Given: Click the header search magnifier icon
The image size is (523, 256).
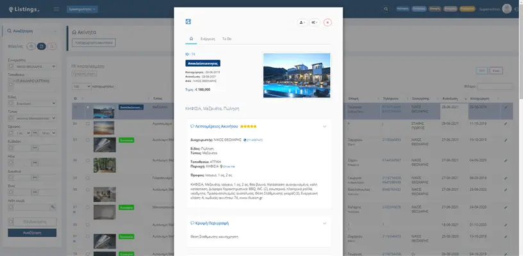Looking at the screenshot, I should point(386,9).
